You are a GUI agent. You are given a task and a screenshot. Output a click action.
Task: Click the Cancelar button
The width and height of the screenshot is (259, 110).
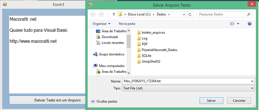(239, 101)
